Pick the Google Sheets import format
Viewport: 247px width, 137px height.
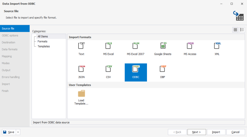point(163,46)
